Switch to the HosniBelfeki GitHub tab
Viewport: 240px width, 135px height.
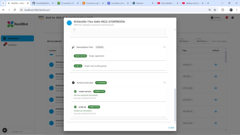tap(43, 3)
